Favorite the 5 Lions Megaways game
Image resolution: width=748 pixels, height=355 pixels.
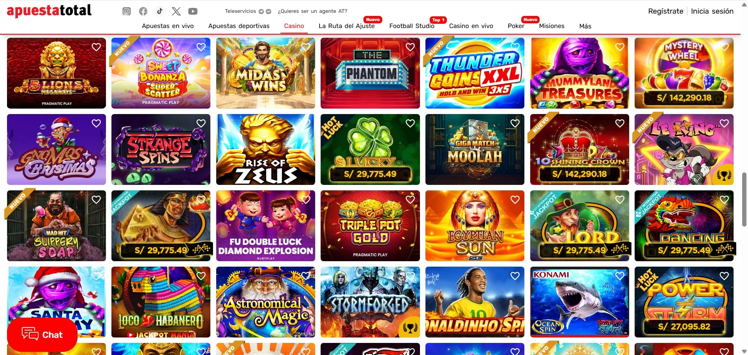pos(96,47)
